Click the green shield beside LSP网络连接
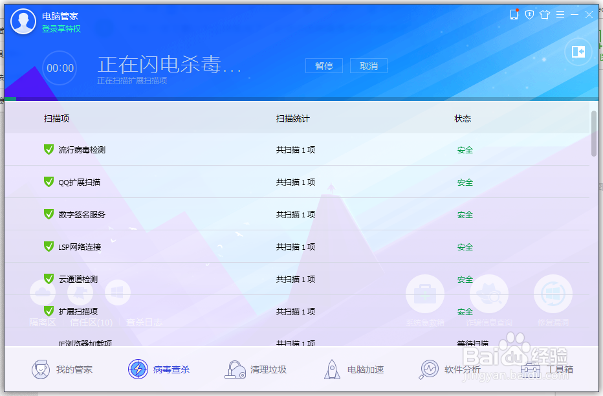Image resolution: width=603 pixels, height=396 pixels. 49,246
